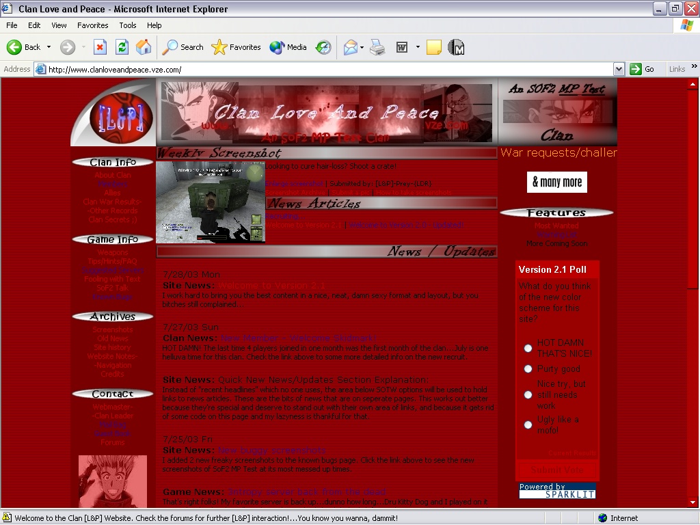Open the Tools menu
Image resolution: width=700 pixels, height=525 pixels.
click(x=128, y=25)
